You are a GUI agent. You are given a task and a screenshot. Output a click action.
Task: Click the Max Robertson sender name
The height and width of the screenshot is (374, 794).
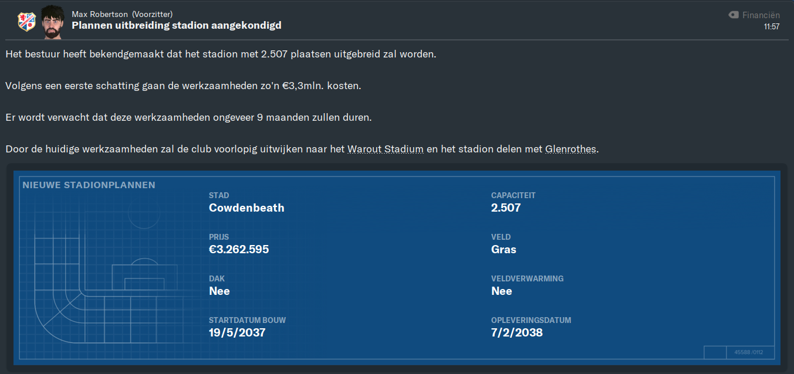point(100,14)
